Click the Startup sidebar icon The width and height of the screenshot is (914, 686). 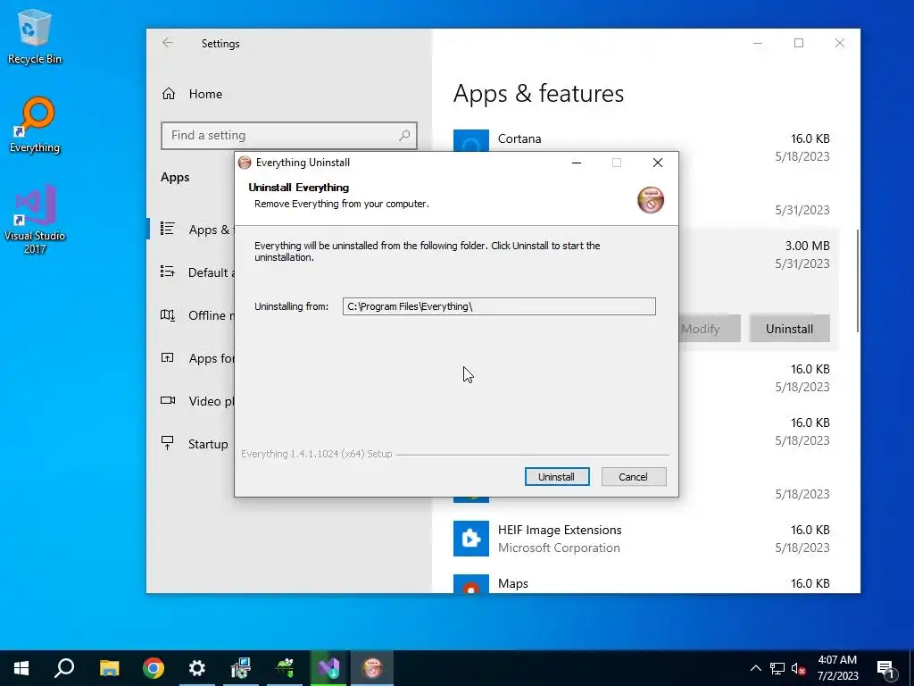[x=167, y=443]
